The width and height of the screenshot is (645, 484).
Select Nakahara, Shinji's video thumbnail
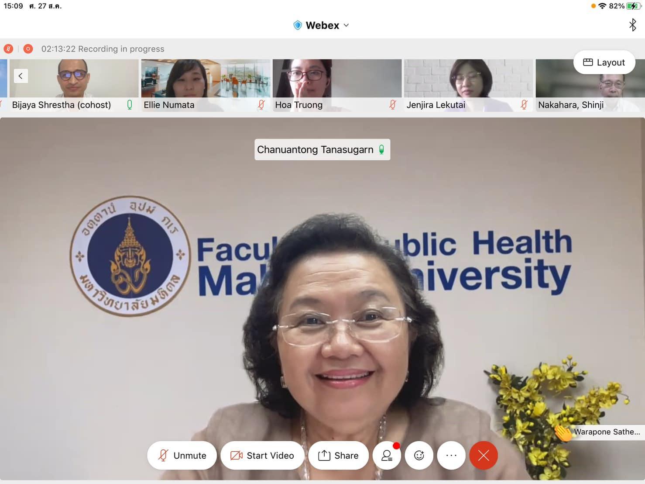pyautogui.click(x=590, y=85)
